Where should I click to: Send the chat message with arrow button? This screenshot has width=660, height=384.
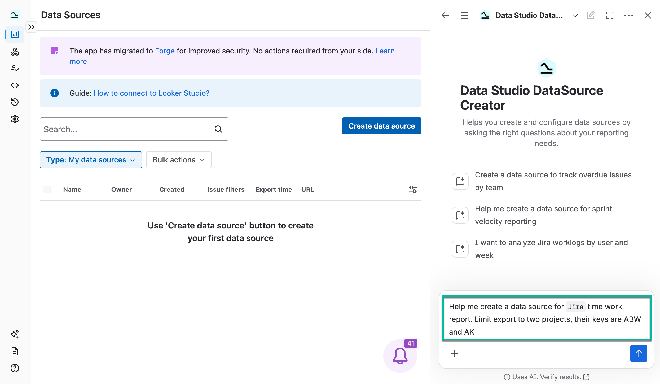pyautogui.click(x=639, y=353)
